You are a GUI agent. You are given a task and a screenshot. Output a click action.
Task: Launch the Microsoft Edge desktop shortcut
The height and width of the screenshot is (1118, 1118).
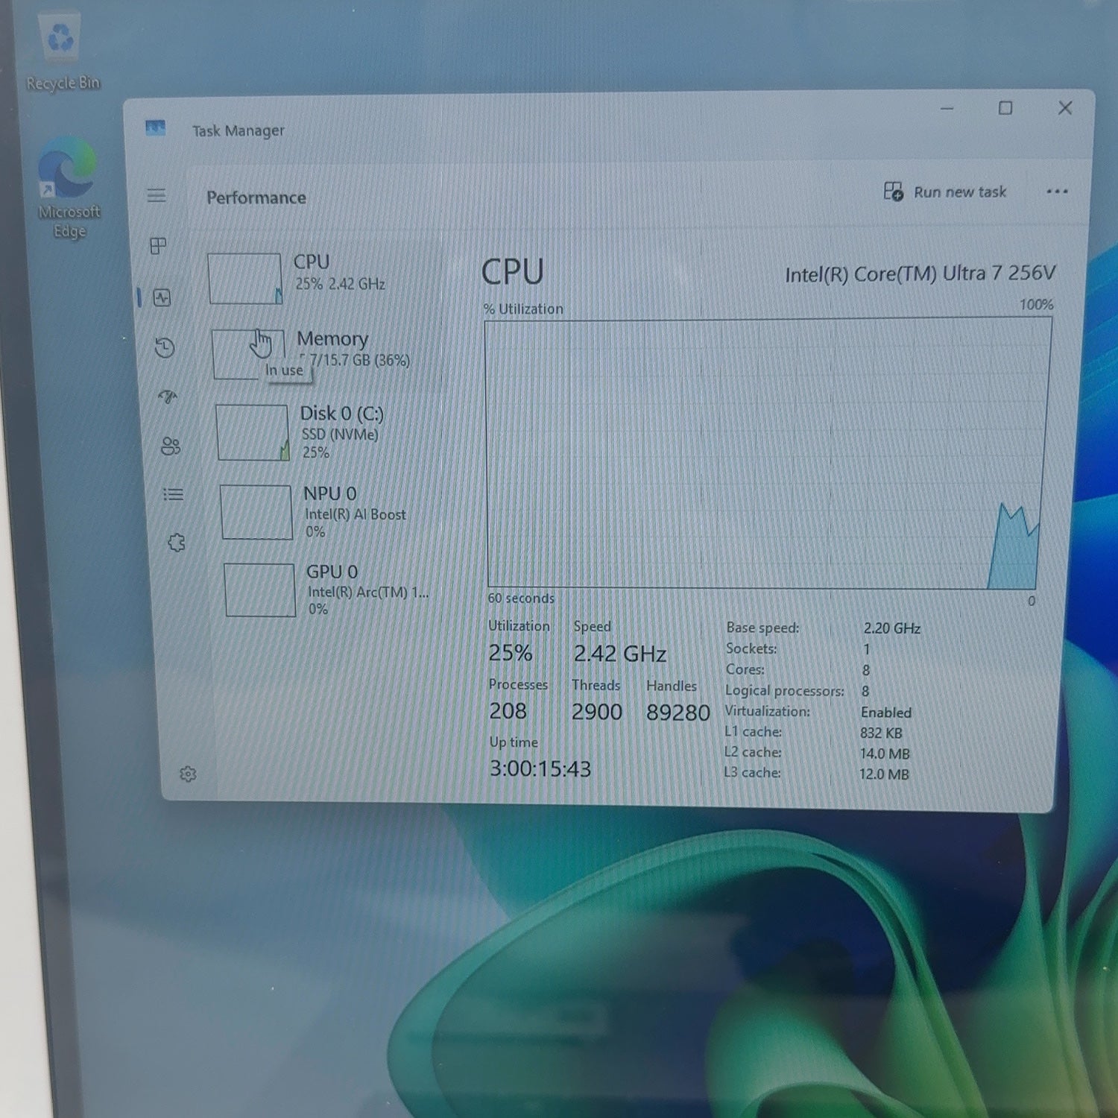click(x=69, y=188)
